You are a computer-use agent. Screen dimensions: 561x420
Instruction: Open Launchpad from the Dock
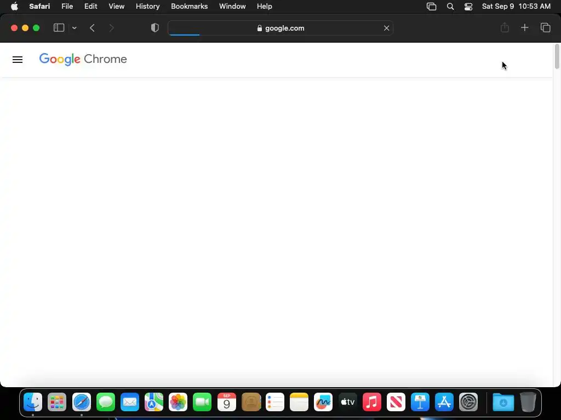click(x=57, y=402)
